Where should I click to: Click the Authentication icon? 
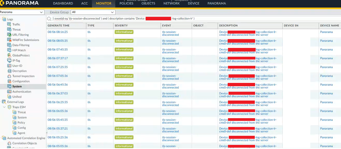[9, 91]
